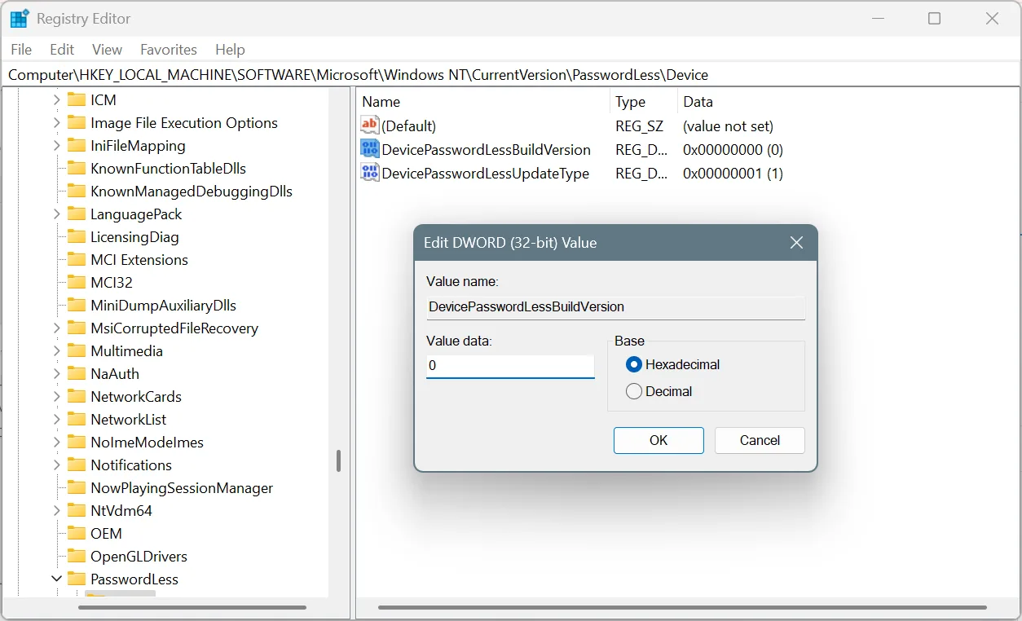Click the LicensingDiag folder icon
1022x621 pixels.
(77, 236)
